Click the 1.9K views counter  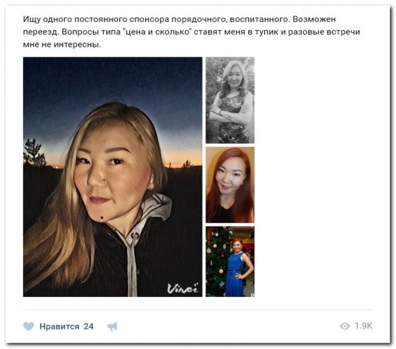coord(363,326)
